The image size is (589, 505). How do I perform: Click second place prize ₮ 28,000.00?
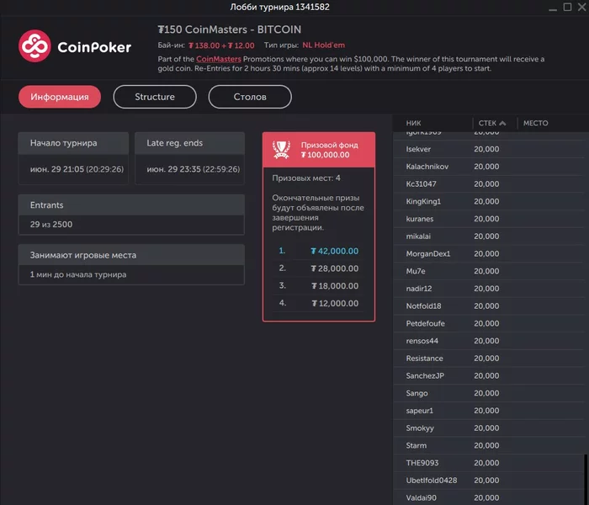coord(334,268)
